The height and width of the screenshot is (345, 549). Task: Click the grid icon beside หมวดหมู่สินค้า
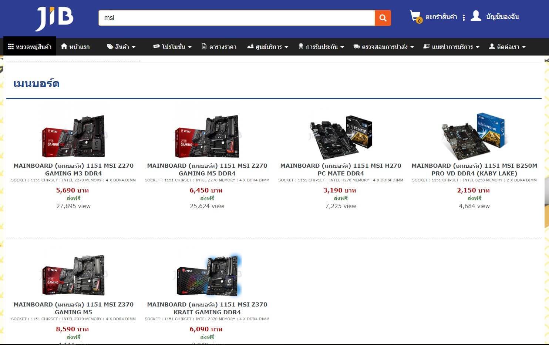(11, 47)
